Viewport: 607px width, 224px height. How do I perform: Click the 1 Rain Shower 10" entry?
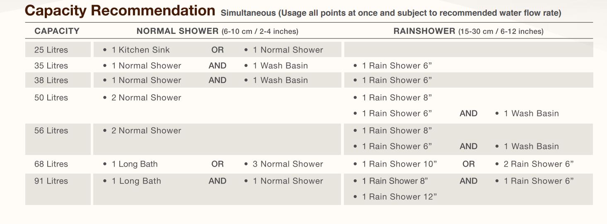click(x=399, y=164)
